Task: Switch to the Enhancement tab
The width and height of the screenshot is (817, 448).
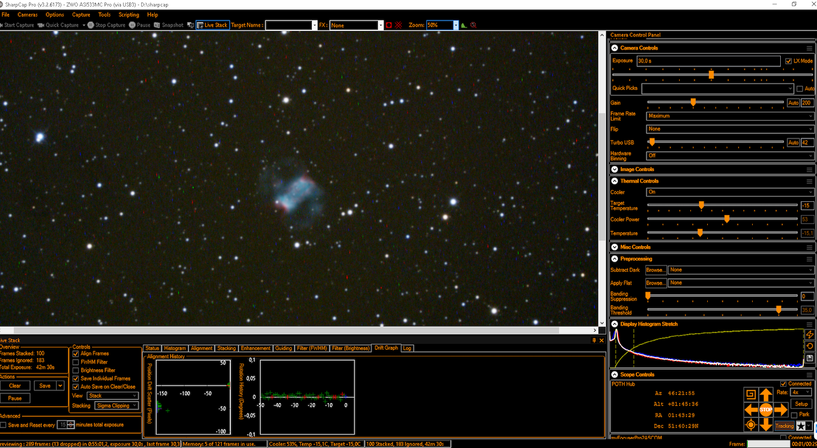Action: pos(255,348)
